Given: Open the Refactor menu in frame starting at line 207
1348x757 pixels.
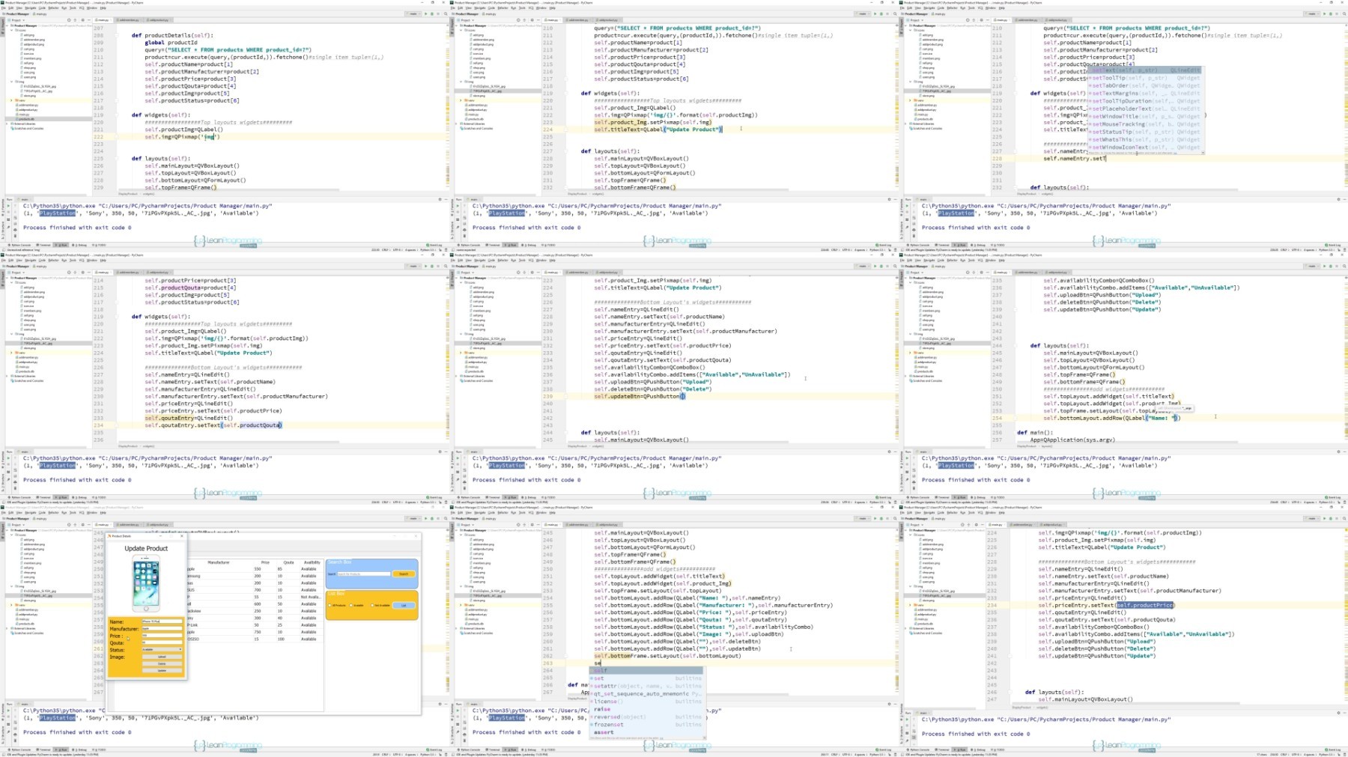Looking at the screenshot, I should [54, 8].
